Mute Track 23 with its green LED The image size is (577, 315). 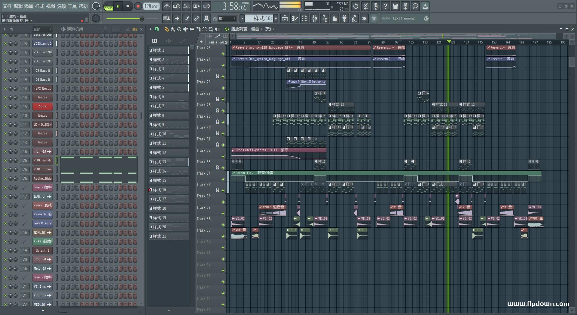click(x=223, y=54)
